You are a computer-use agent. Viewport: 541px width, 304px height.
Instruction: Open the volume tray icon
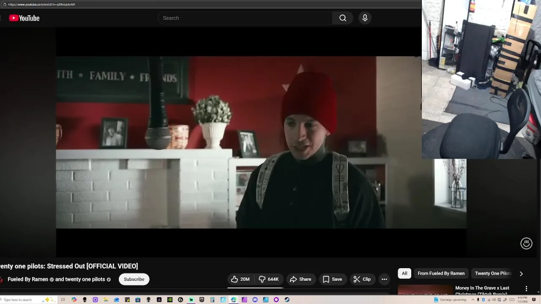coord(494,300)
